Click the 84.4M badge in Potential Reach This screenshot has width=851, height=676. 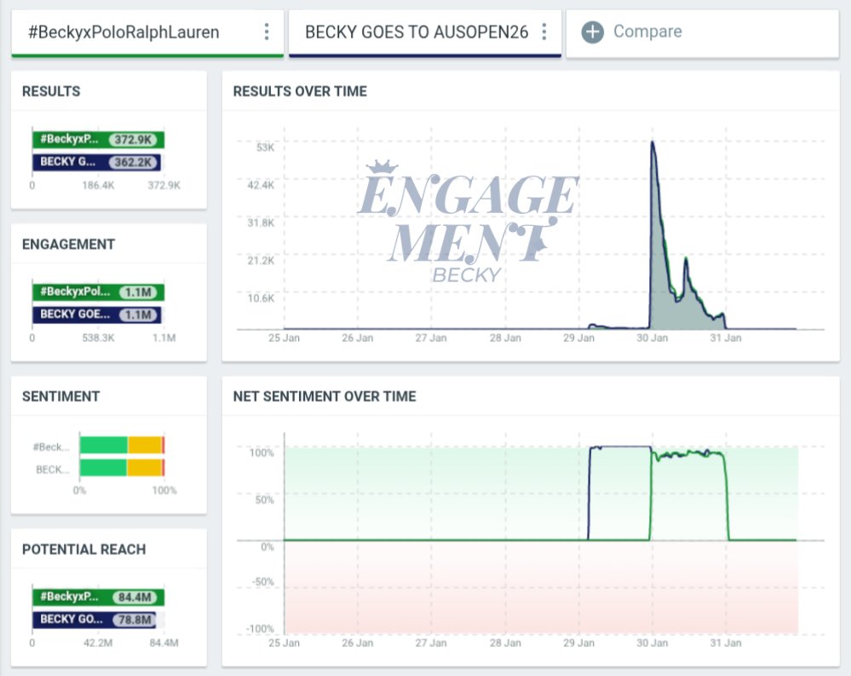click(x=135, y=598)
